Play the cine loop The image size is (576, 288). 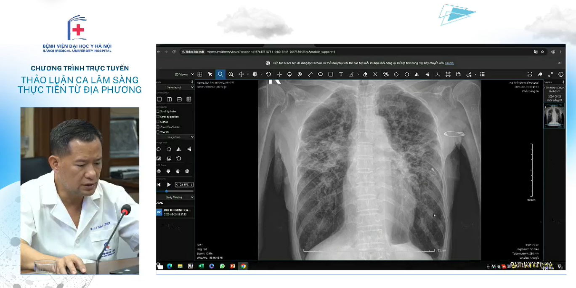[x=169, y=184]
